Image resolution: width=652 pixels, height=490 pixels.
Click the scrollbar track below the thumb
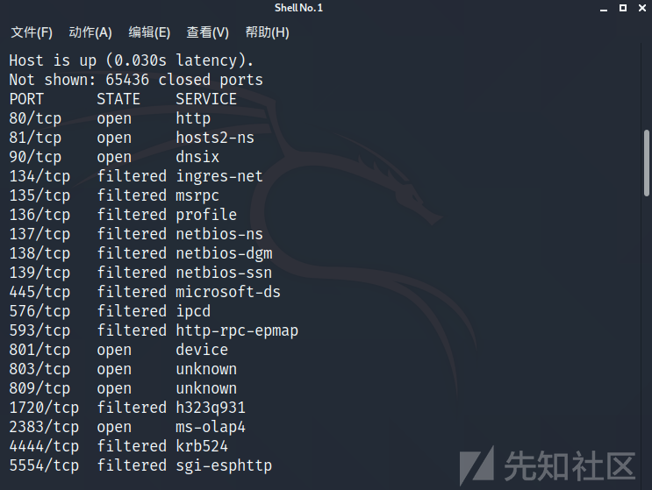[x=646, y=332]
